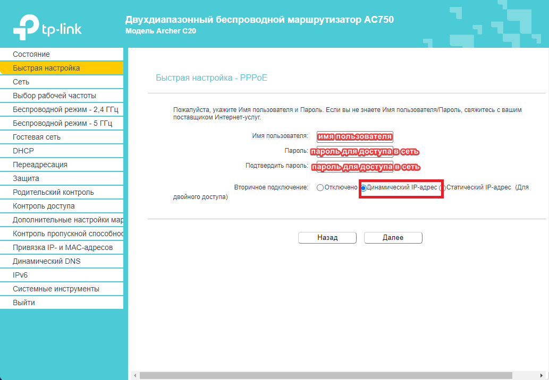Click the 'Подтвердить пароль' field
The image size is (549, 380).
(x=354, y=166)
